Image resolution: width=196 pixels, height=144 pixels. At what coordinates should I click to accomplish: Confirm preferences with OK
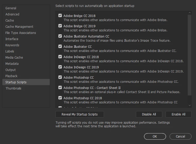click(155, 136)
